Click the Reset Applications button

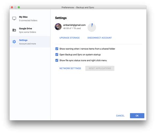click(100, 68)
